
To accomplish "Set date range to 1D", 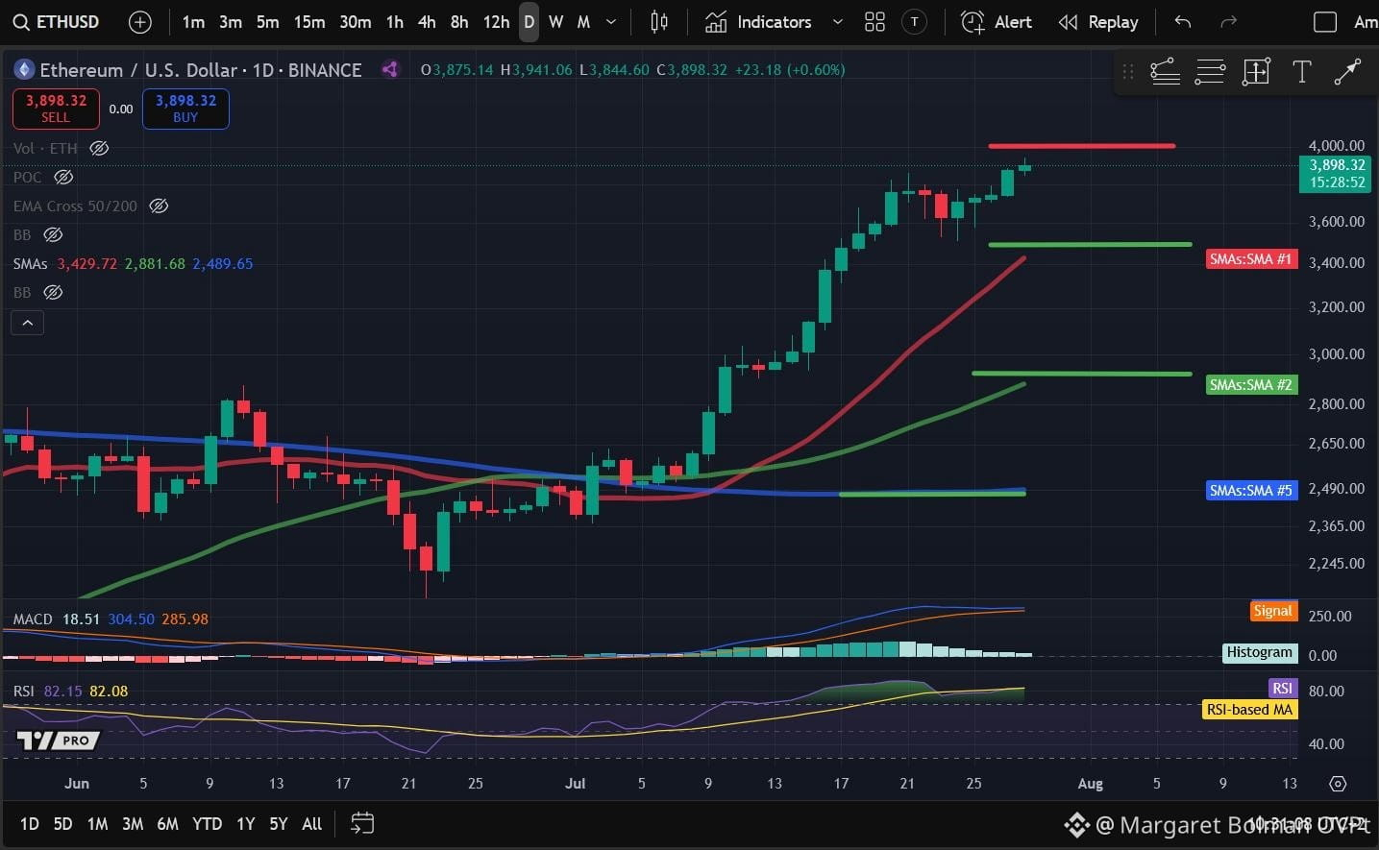I will pos(30,823).
